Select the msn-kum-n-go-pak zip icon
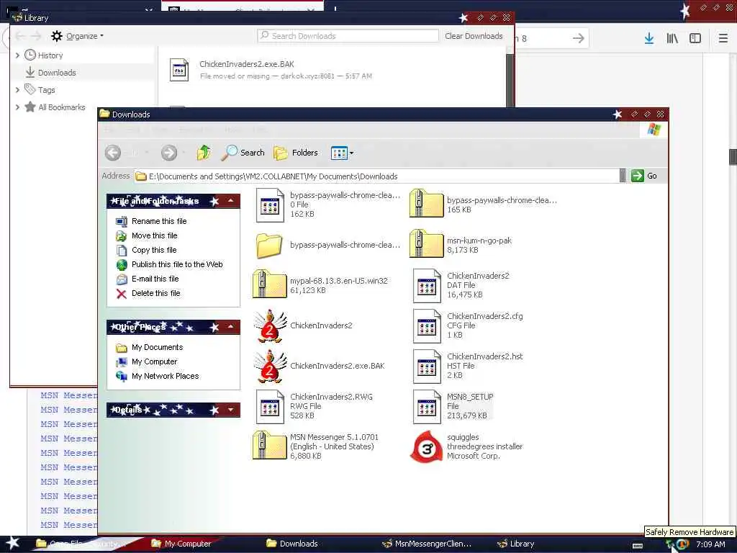This screenshot has height=553, width=737. 426,244
